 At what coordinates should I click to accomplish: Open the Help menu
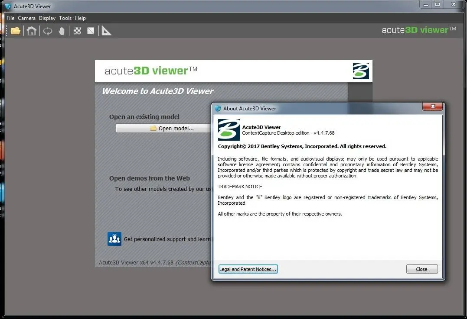(80, 18)
